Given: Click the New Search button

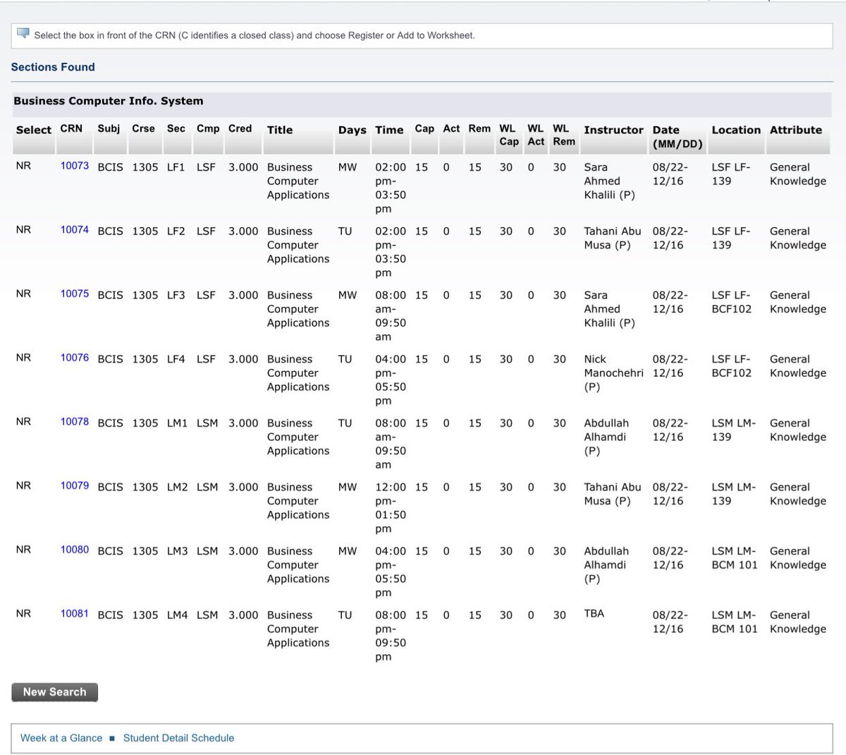Looking at the screenshot, I should [54, 692].
